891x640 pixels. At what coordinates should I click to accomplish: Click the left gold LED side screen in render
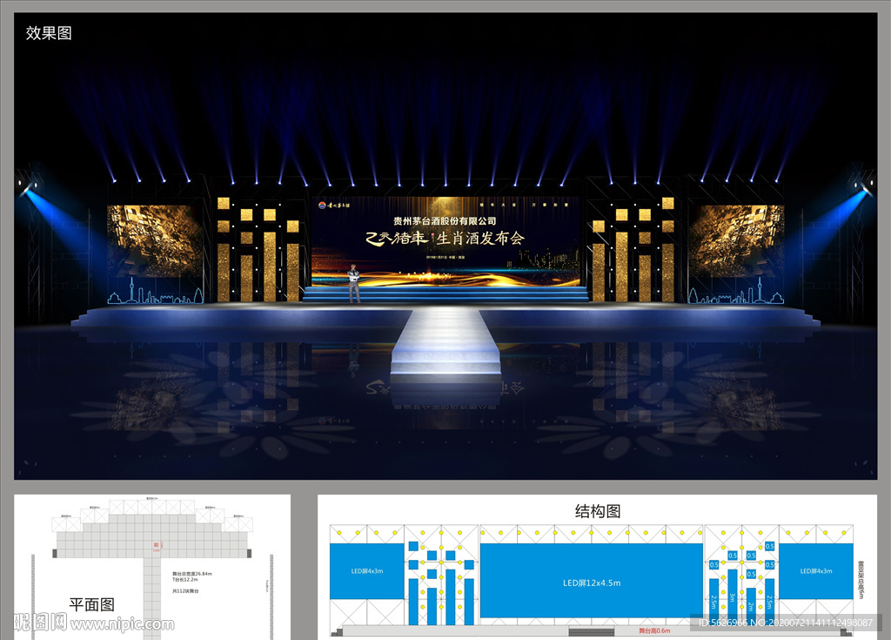point(155,241)
